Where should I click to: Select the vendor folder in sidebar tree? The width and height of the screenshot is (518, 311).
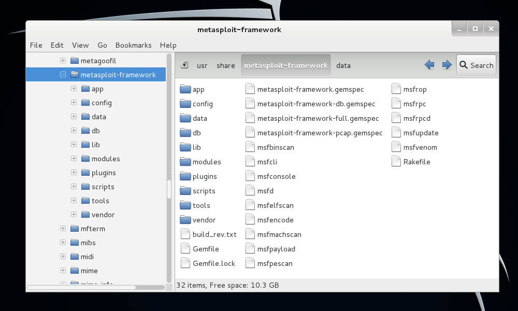[103, 215]
